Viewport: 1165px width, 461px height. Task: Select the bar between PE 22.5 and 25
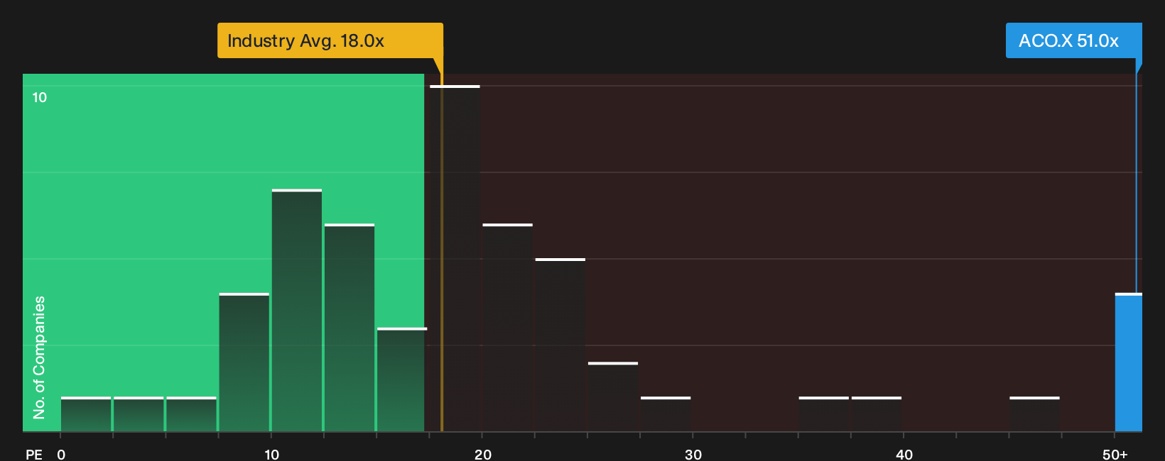tap(560, 345)
